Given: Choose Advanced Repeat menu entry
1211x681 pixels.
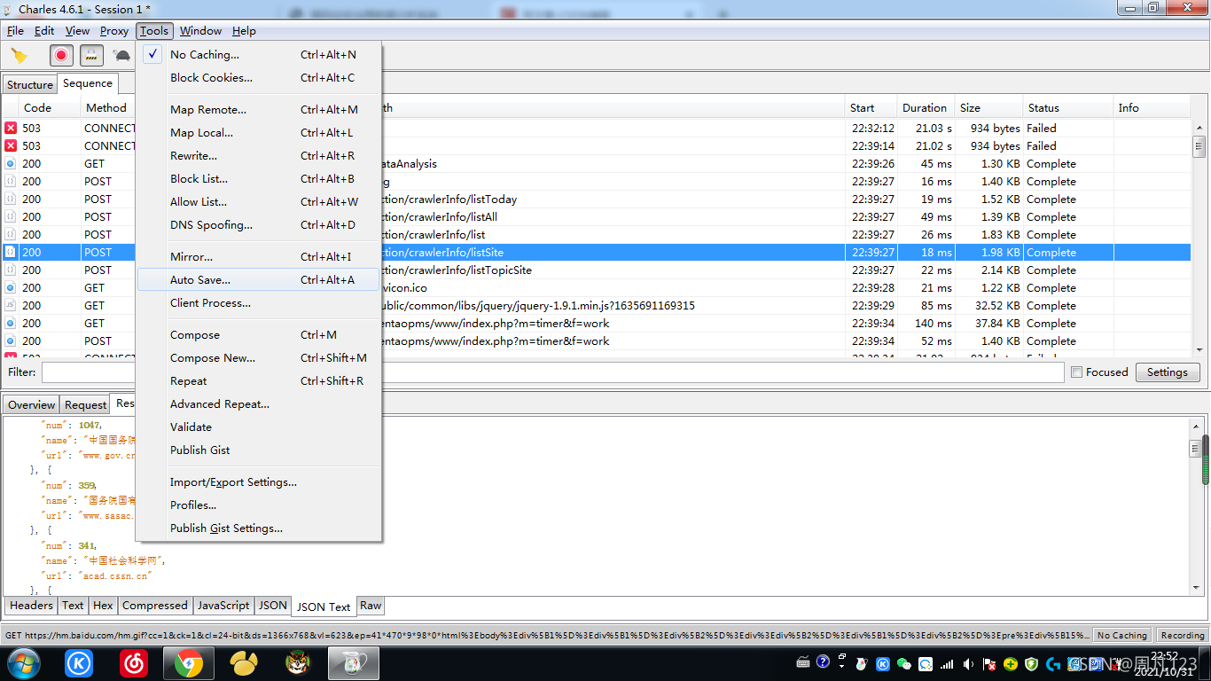Looking at the screenshot, I should 259,403.
